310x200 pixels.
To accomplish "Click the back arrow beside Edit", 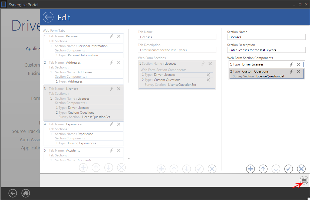I will tap(48, 17).
